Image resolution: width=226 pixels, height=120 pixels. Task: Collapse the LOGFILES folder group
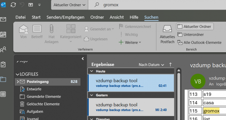[x=17, y=74]
